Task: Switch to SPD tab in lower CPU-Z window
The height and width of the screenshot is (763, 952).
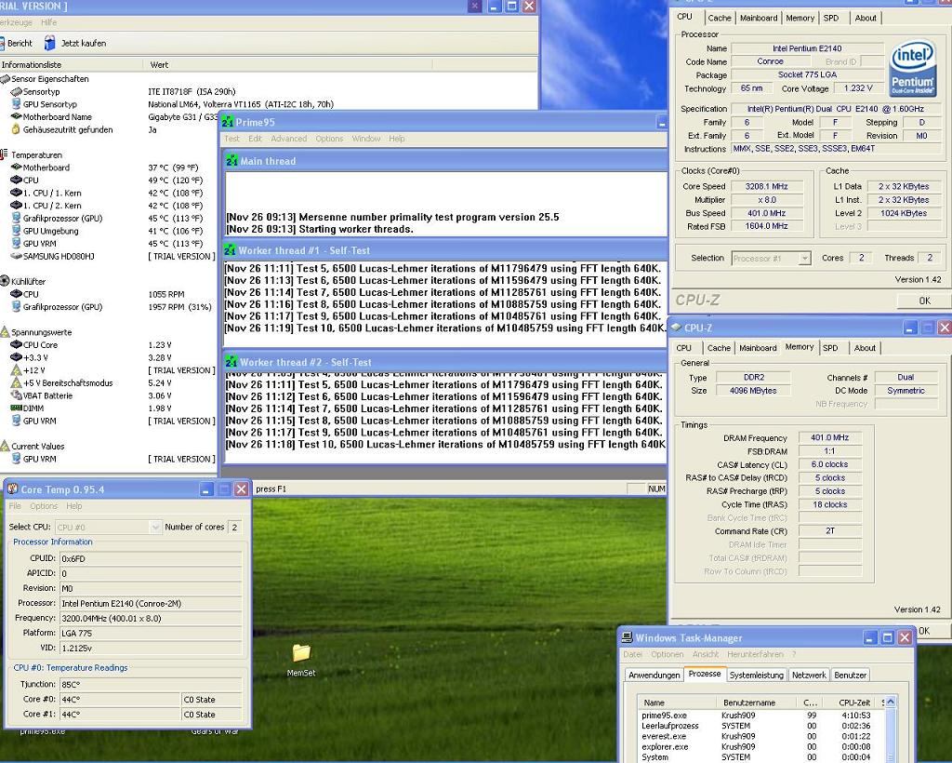Action: [830, 348]
